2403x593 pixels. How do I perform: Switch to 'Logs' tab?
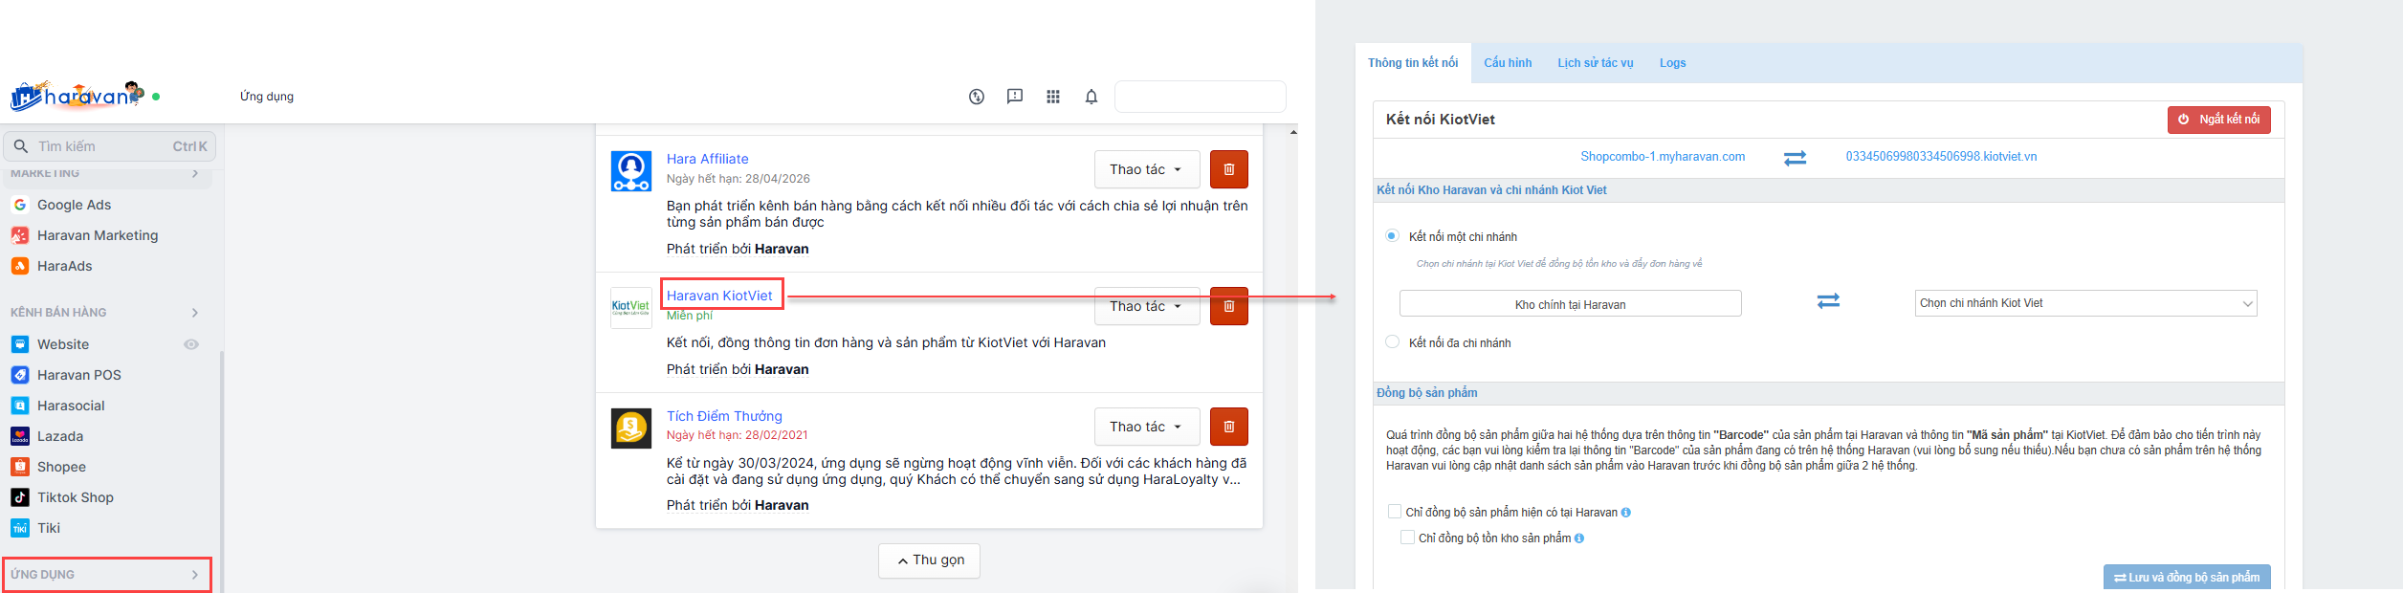(x=1673, y=63)
